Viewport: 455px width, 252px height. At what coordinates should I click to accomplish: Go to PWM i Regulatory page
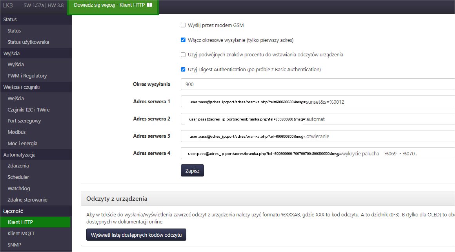point(27,76)
